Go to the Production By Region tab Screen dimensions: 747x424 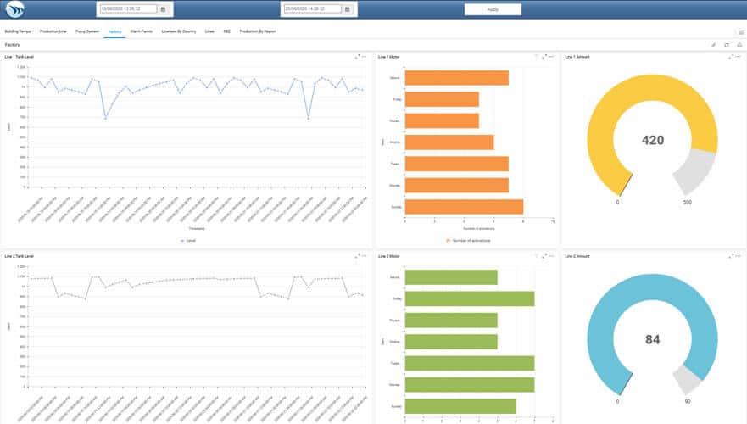coord(257,31)
